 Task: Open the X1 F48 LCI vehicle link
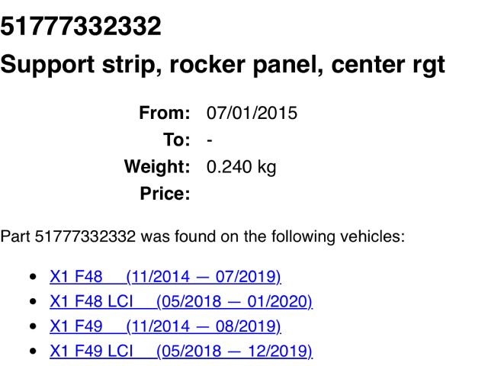pos(181,301)
